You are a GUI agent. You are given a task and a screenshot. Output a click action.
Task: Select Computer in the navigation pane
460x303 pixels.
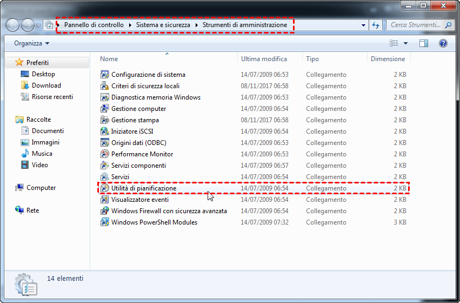click(x=41, y=188)
